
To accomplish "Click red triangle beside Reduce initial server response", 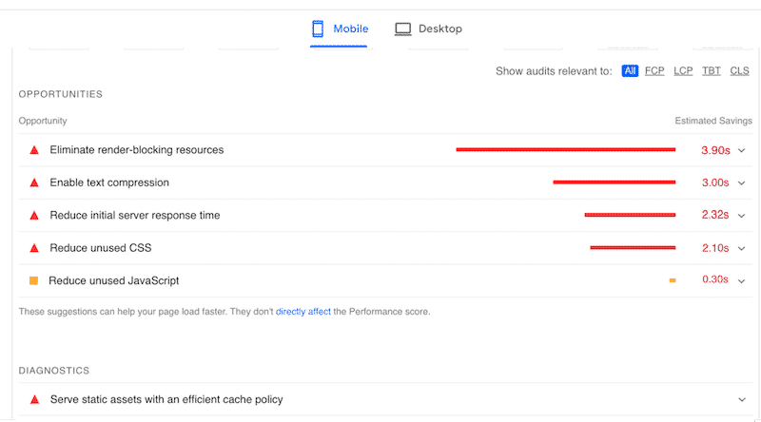I will tap(34, 216).
